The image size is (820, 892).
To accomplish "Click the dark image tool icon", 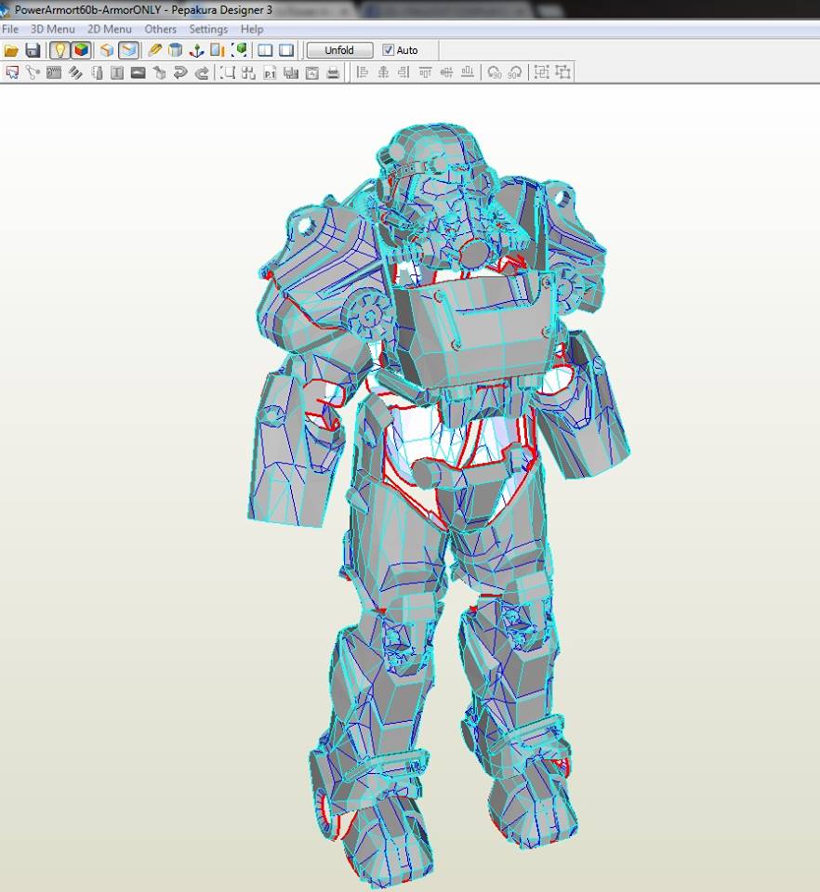I will (x=139, y=72).
